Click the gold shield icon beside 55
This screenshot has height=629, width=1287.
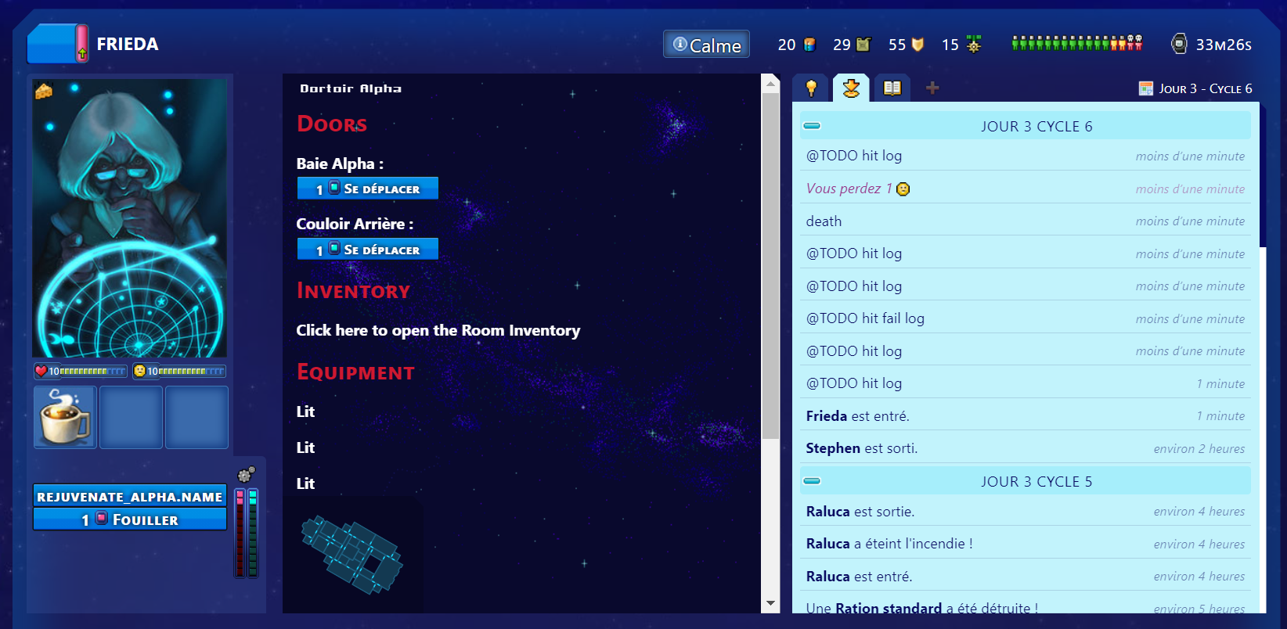917,45
